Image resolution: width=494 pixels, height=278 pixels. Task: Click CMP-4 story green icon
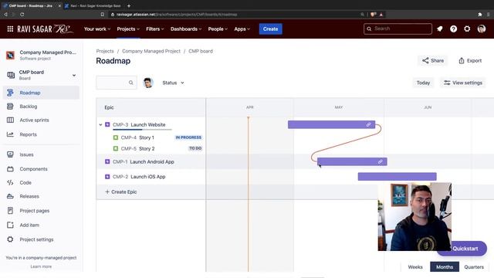[x=116, y=137]
